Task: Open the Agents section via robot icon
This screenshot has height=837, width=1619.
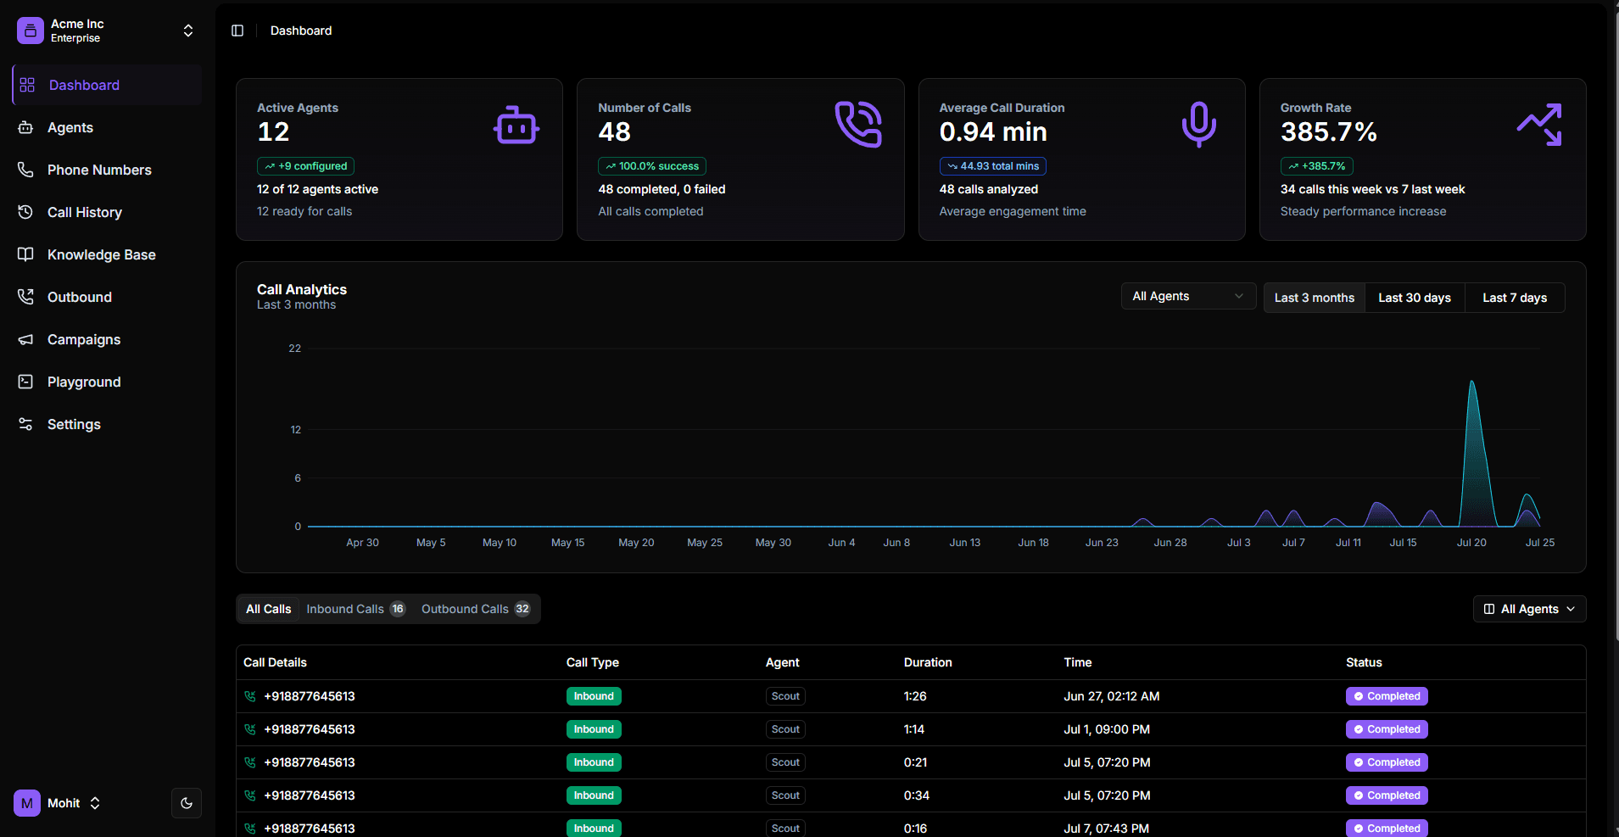Action: click(x=26, y=127)
